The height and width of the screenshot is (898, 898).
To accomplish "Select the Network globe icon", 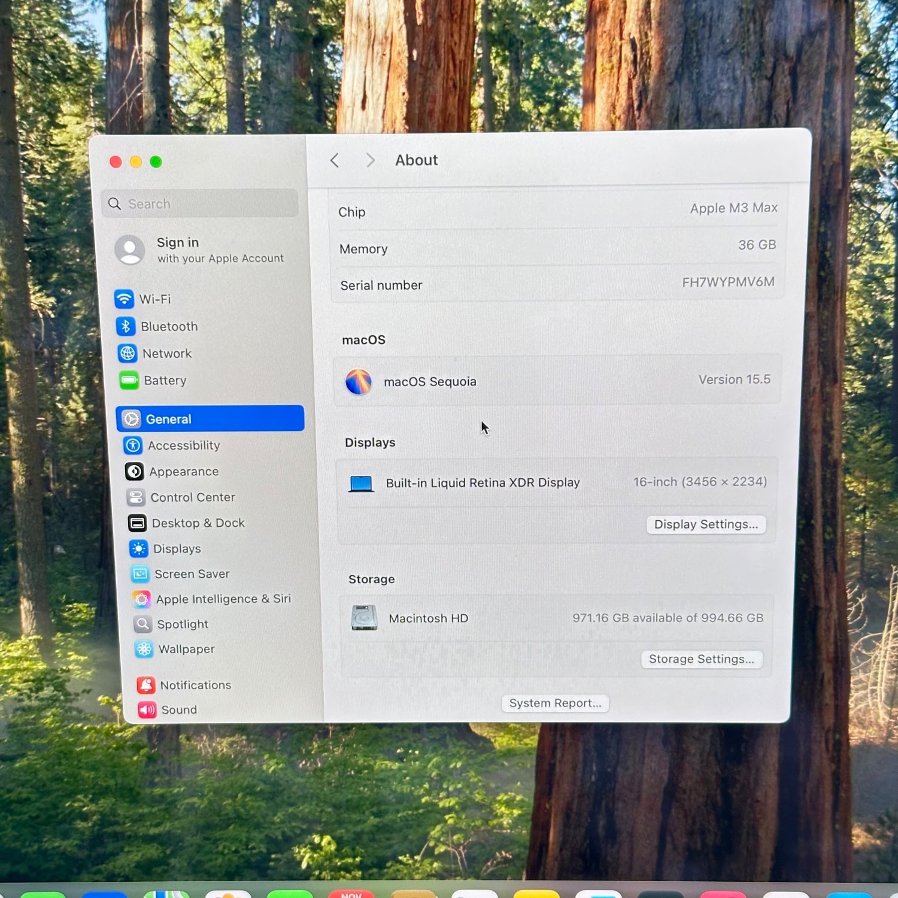I will click(128, 354).
